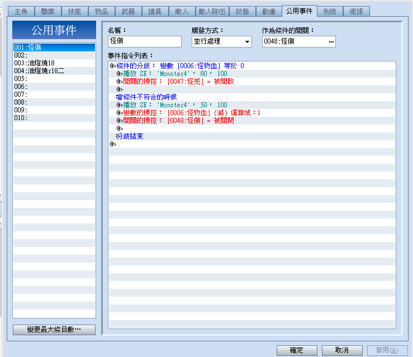Select the 開關的操控 [0047:怪死] line

click(252, 82)
